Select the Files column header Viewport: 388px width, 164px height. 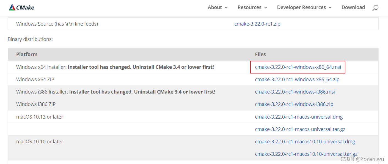[260, 54]
